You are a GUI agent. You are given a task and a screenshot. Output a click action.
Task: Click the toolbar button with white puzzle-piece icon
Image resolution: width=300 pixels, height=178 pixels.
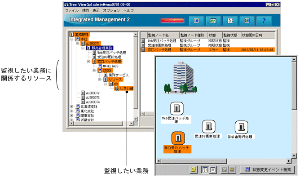pos(230,21)
